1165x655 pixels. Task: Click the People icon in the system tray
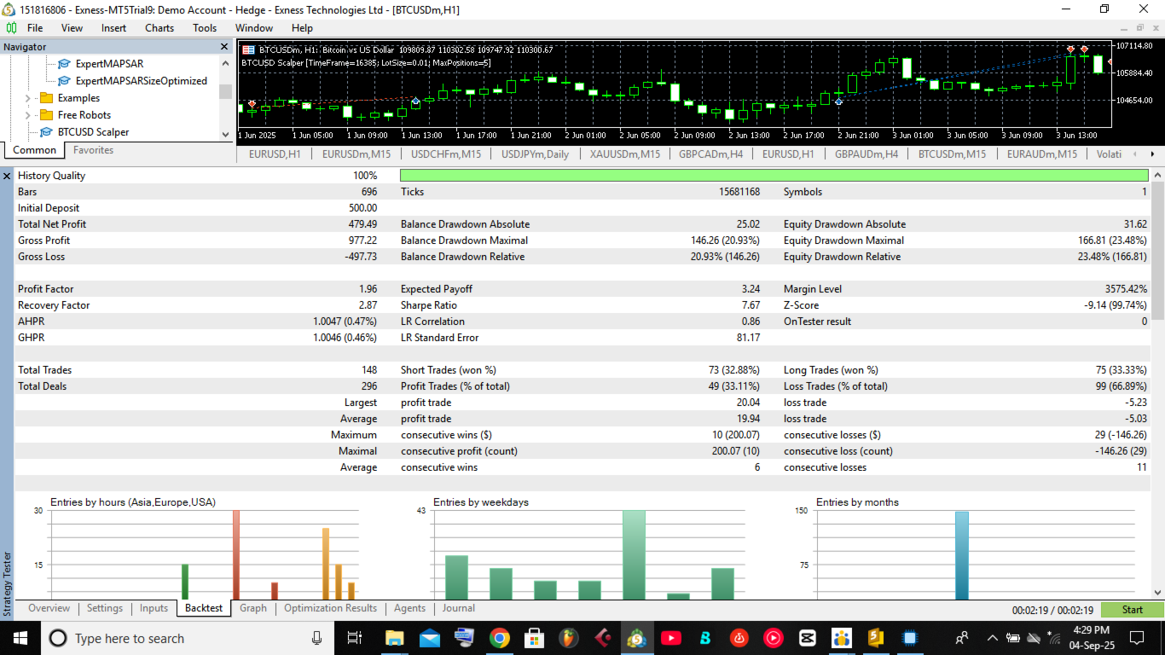tap(961, 638)
